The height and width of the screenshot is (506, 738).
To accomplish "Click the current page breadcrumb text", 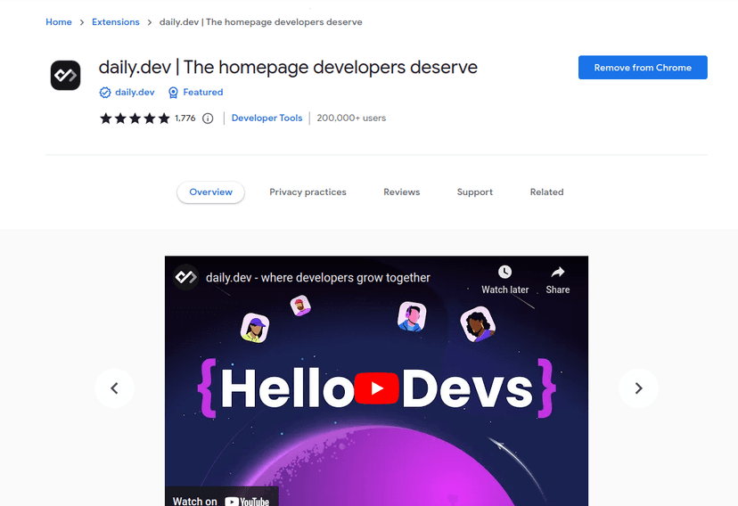I will pos(261,22).
